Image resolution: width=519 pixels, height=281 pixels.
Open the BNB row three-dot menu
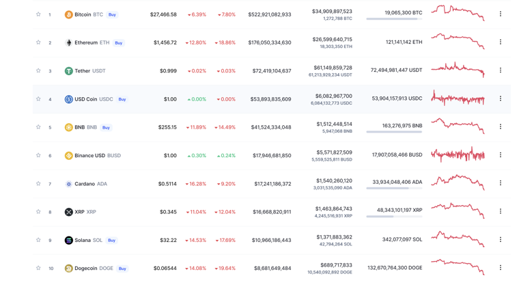(x=501, y=126)
